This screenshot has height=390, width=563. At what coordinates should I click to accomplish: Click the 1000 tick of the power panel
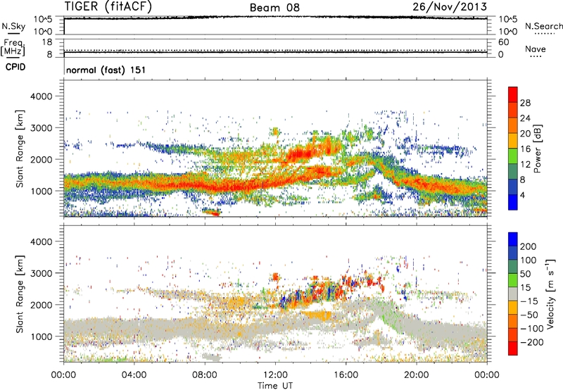point(42,191)
